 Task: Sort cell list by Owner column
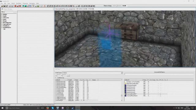pyautogui.click(x=94, y=80)
